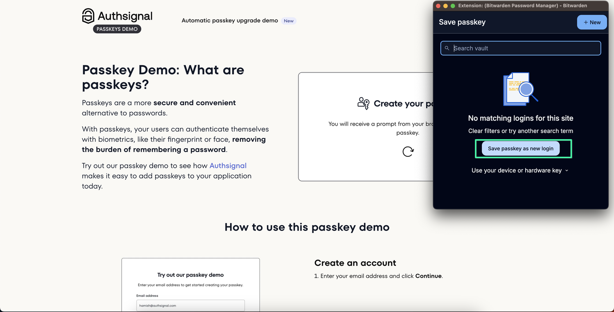Image resolution: width=614 pixels, height=312 pixels.
Task: Click the New badge beside the upgrade demo link
Action: point(289,21)
